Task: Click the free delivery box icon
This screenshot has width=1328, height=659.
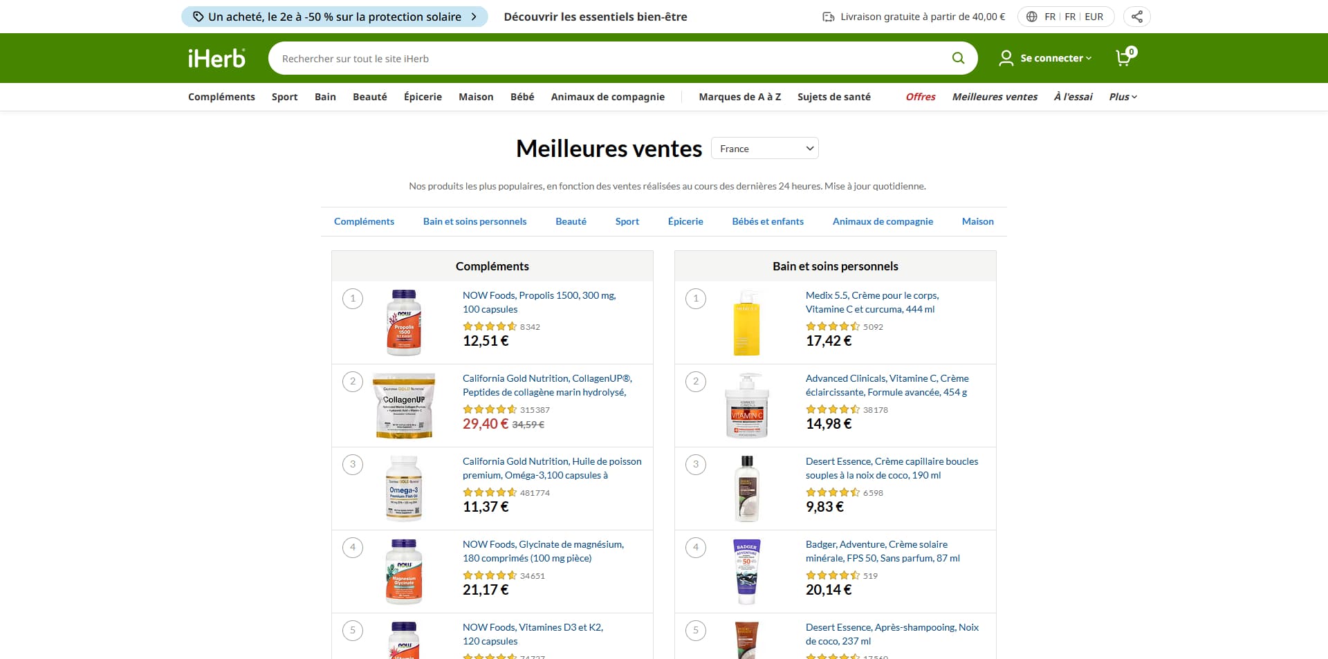Action: (828, 17)
